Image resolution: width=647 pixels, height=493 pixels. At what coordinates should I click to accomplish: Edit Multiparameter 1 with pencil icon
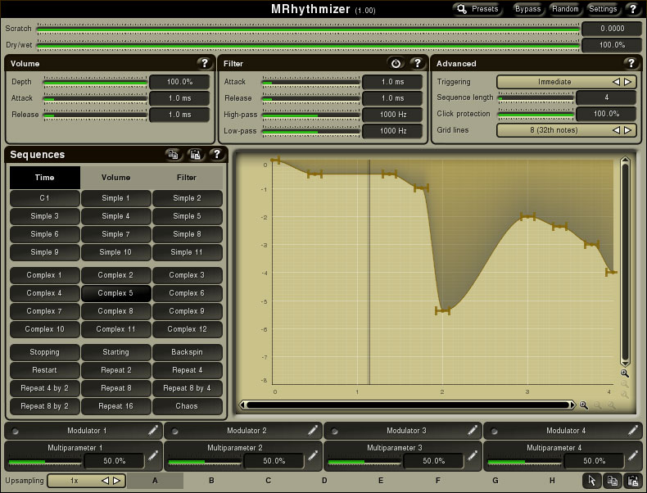(153, 456)
